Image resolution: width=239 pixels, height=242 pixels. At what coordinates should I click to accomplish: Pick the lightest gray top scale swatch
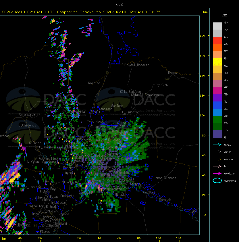click(x=217, y=26)
